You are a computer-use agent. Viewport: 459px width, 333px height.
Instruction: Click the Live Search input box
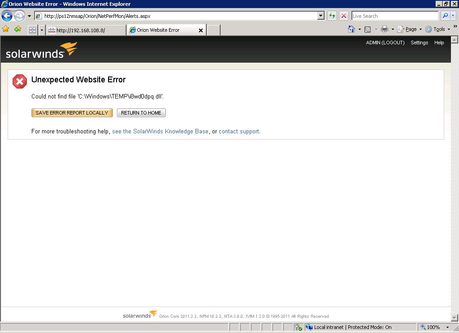[x=394, y=16]
